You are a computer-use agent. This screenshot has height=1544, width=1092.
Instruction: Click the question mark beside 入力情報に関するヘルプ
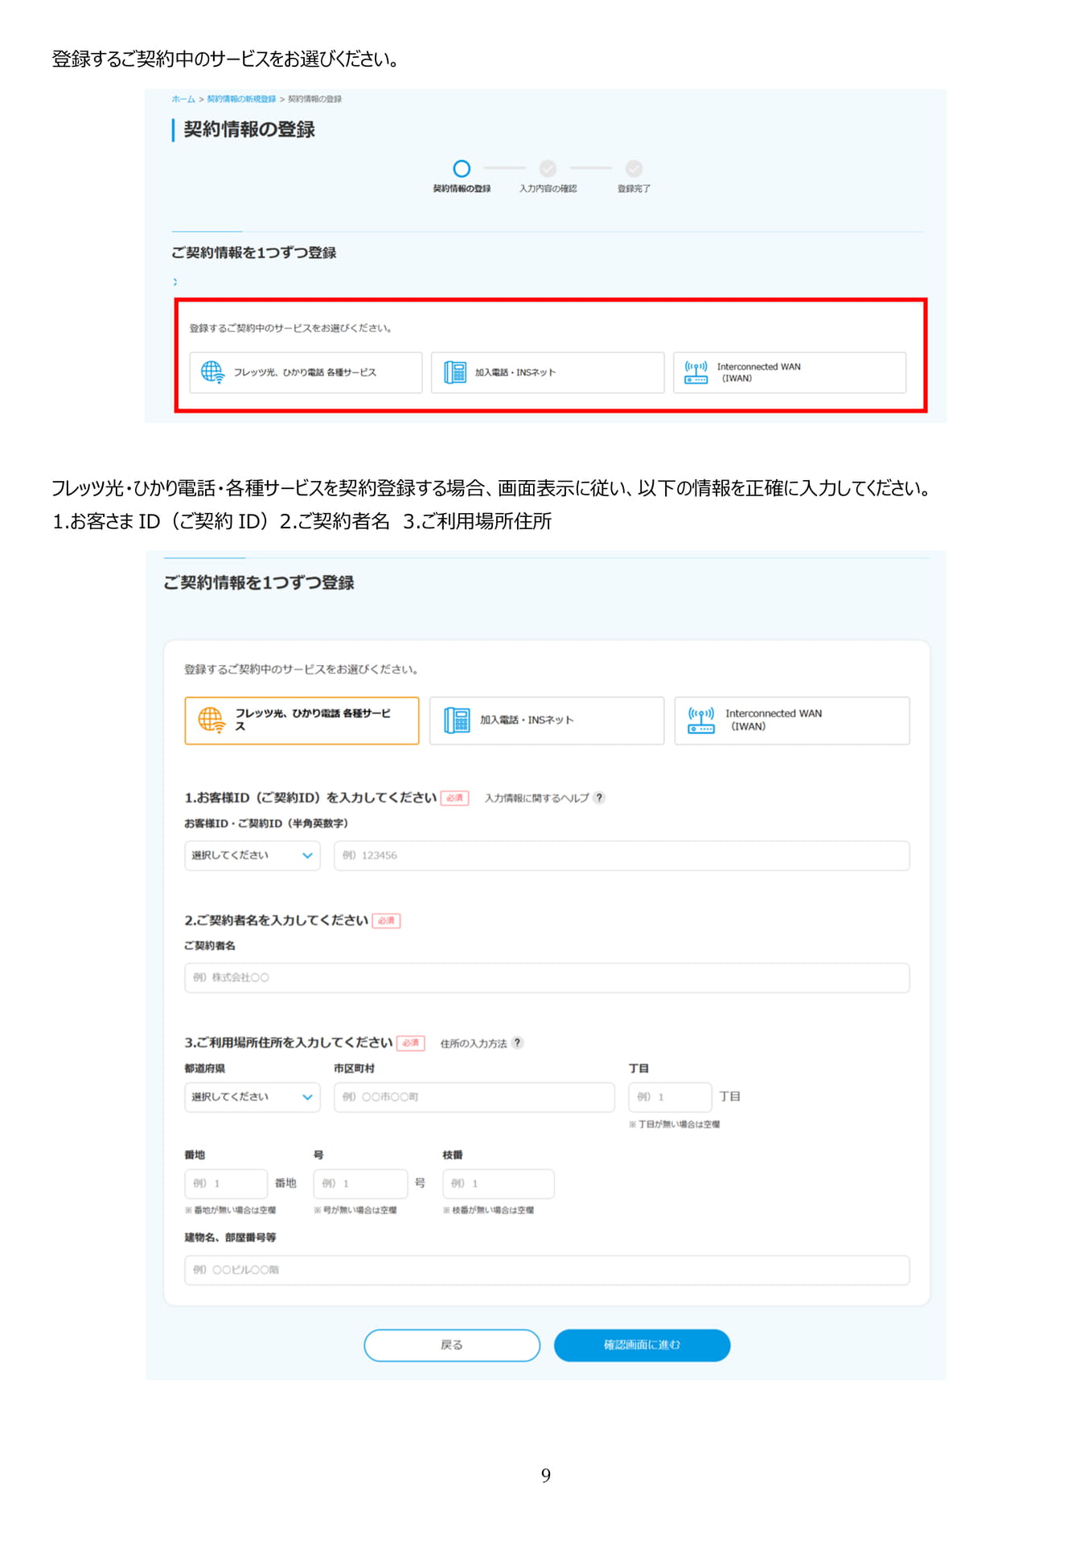tap(599, 798)
